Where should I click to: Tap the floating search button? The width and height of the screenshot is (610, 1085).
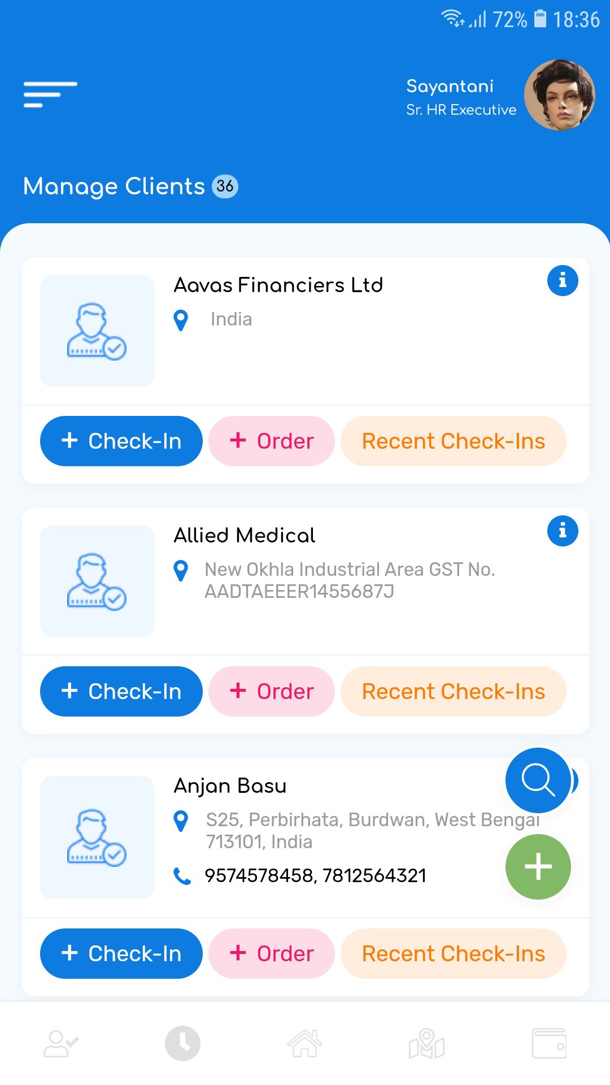click(538, 780)
